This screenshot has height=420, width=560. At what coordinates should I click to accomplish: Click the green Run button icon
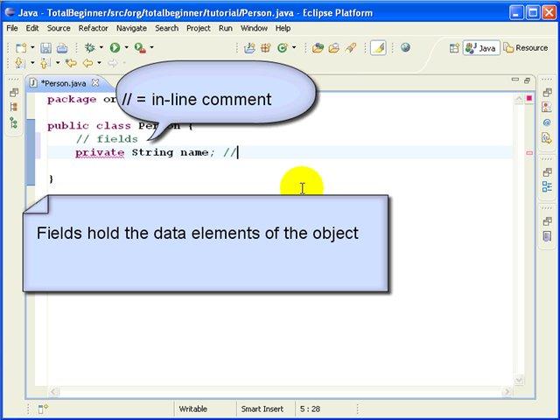coord(115,48)
